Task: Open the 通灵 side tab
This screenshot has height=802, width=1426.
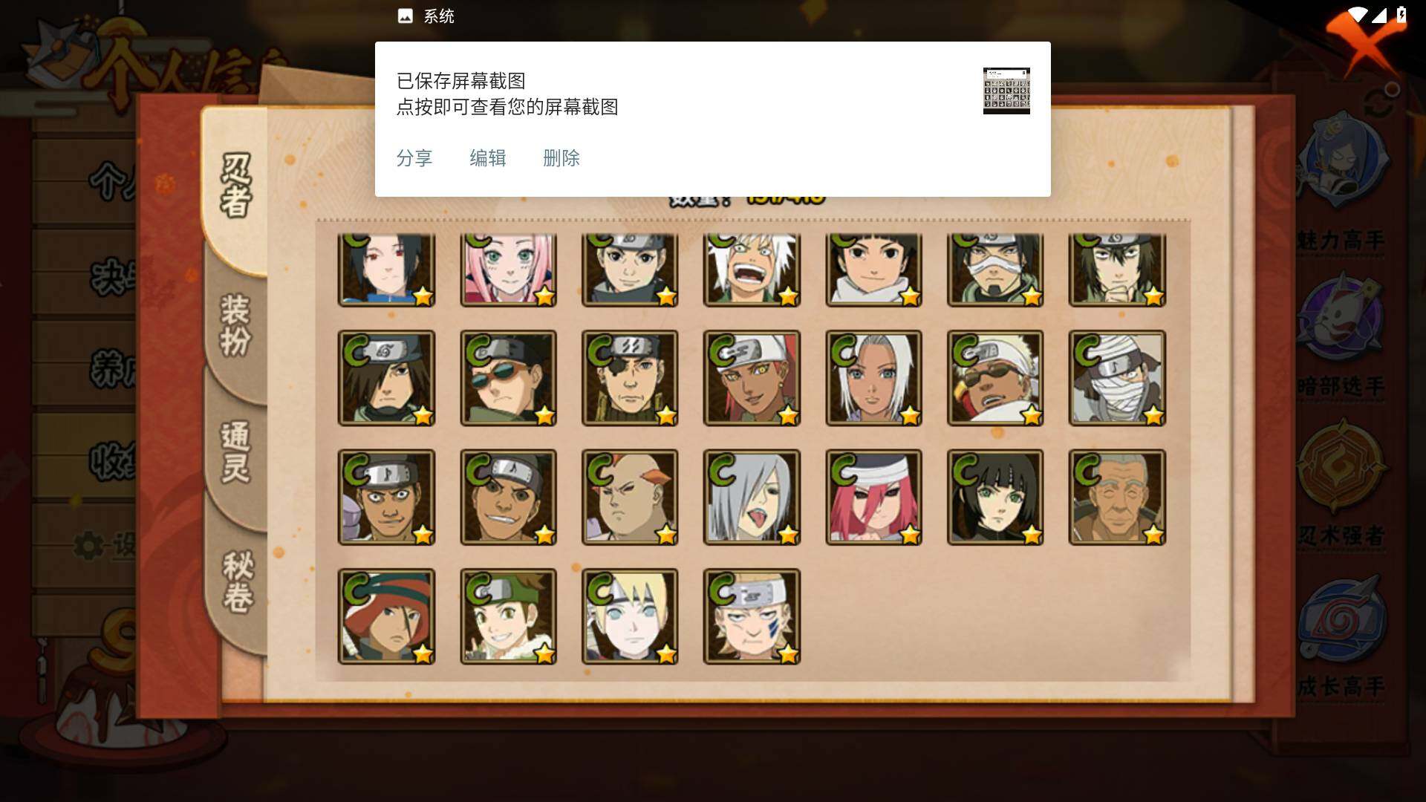Action: coord(236,453)
